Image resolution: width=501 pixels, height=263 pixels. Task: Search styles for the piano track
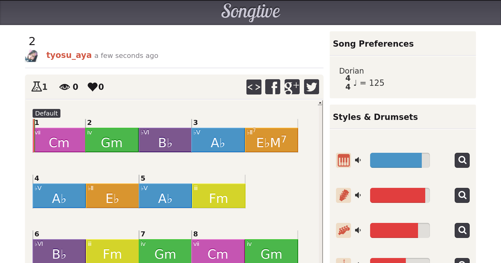462,160
